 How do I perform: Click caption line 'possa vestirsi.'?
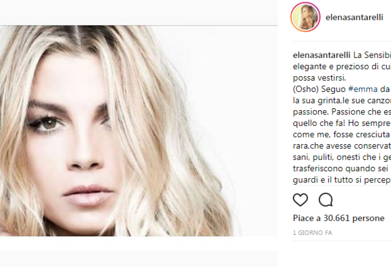[x=319, y=78]
